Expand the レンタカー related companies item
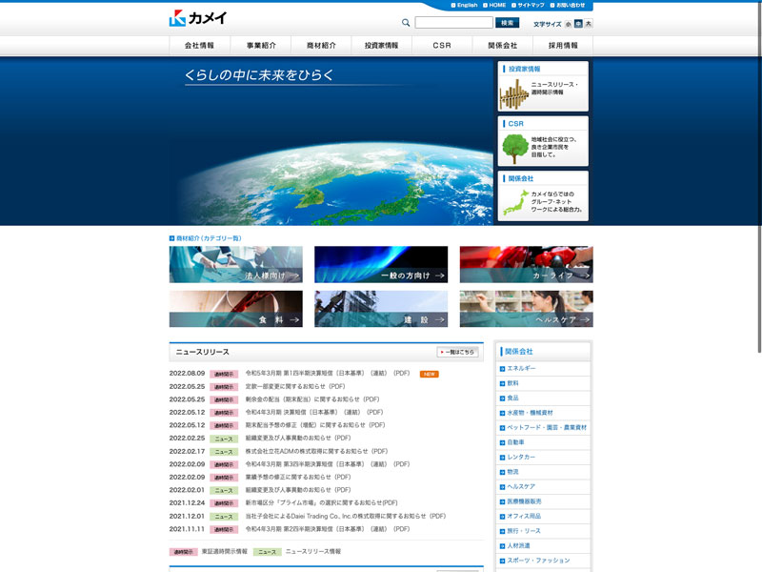The image size is (762, 572). tap(543, 457)
